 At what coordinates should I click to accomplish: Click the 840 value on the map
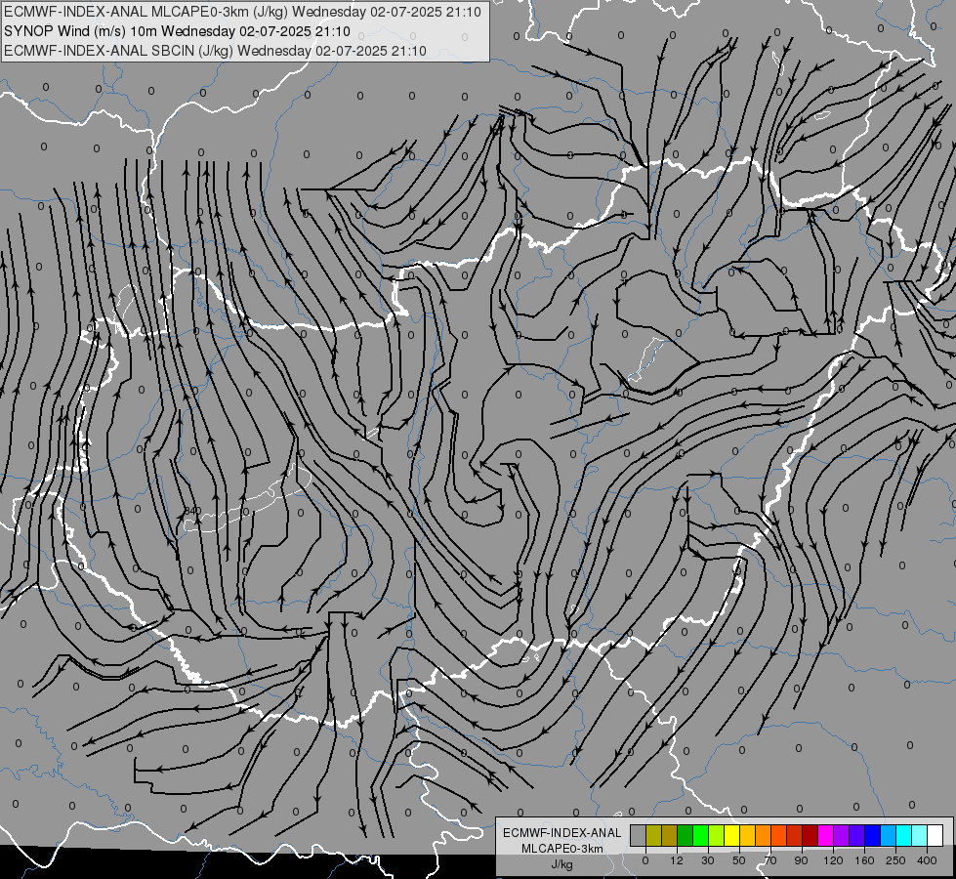click(x=192, y=510)
